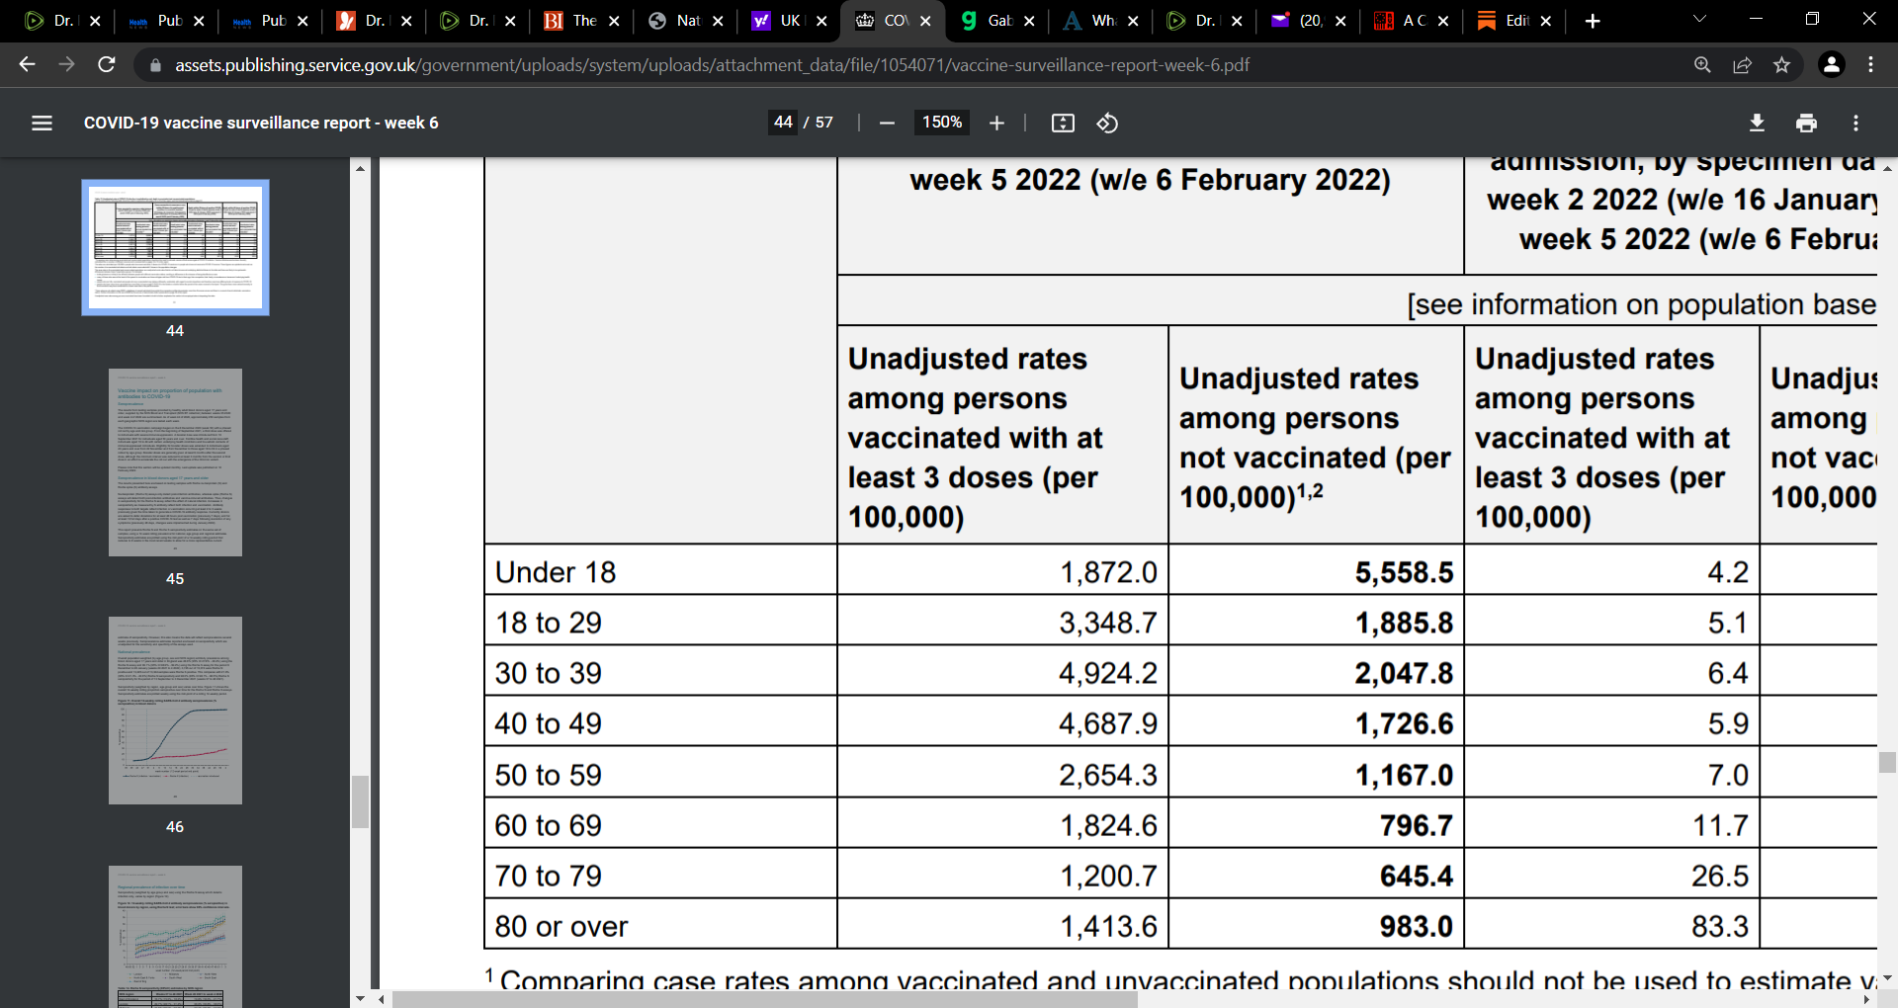Click the horizontal scrollbar thumb

click(x=764, y=999)
